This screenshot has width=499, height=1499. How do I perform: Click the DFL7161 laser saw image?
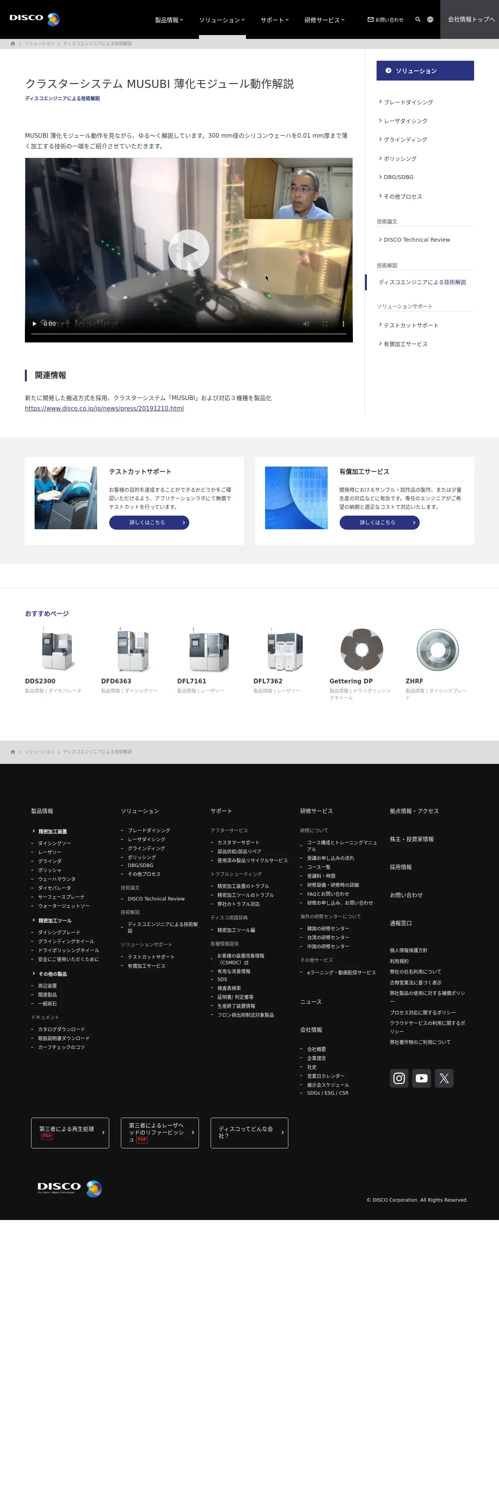(x=209, y=650)
